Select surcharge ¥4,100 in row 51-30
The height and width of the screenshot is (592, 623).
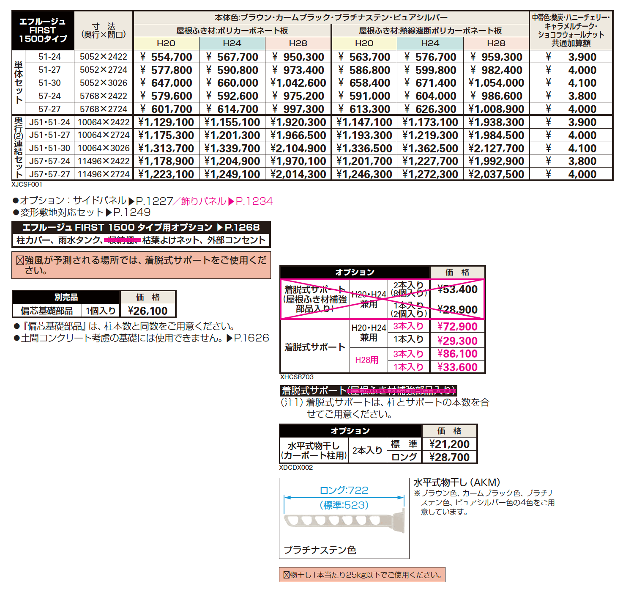point(571,83)
